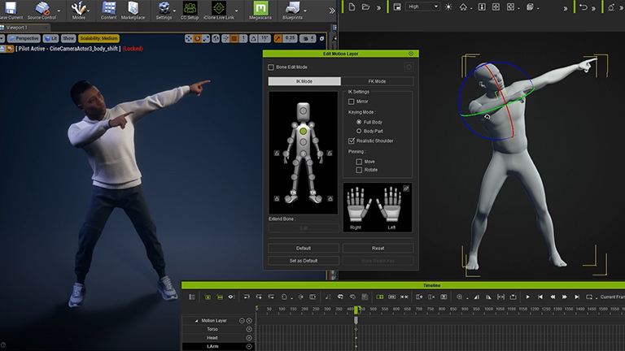Open the Lit view mode dropdown
This screenshot has width=625, height=351.
(50, 38)
